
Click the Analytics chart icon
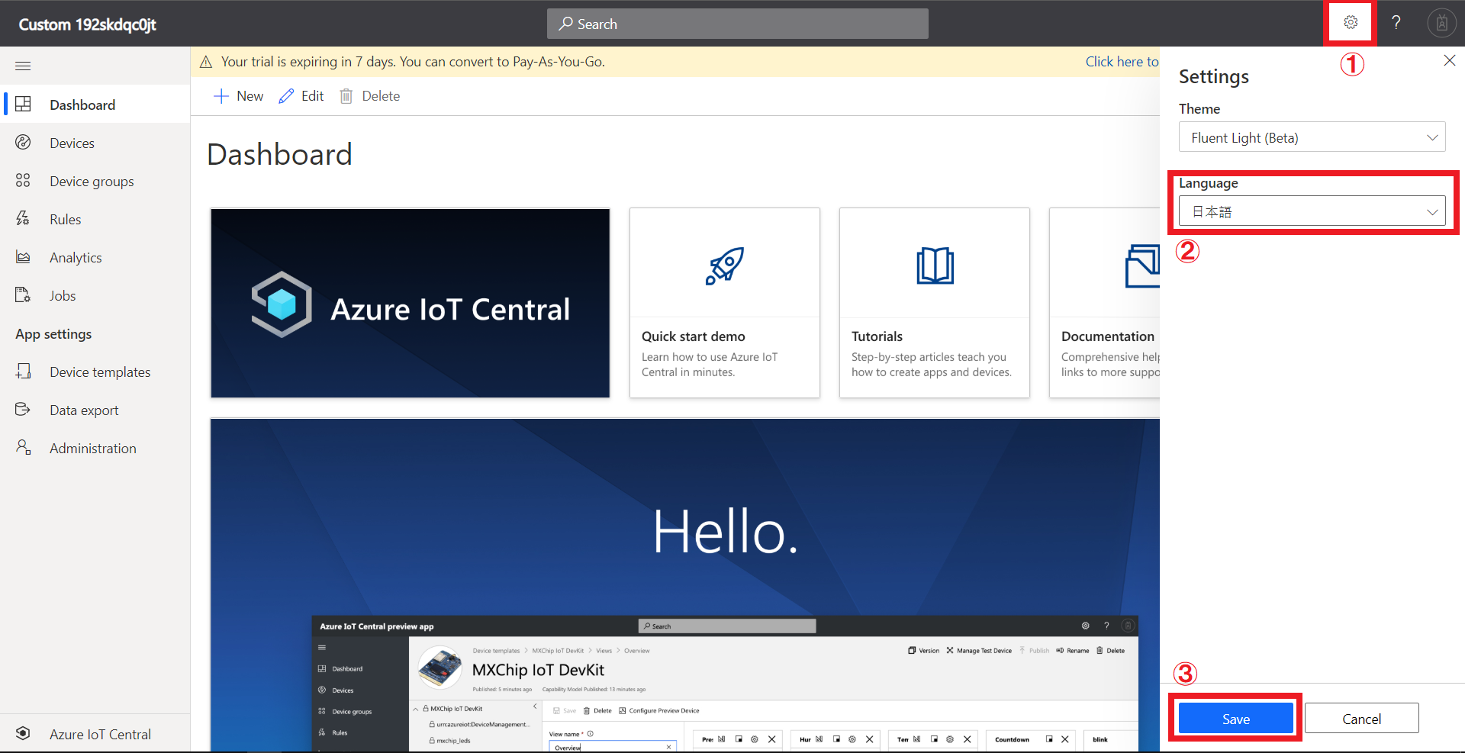point(23,257)
